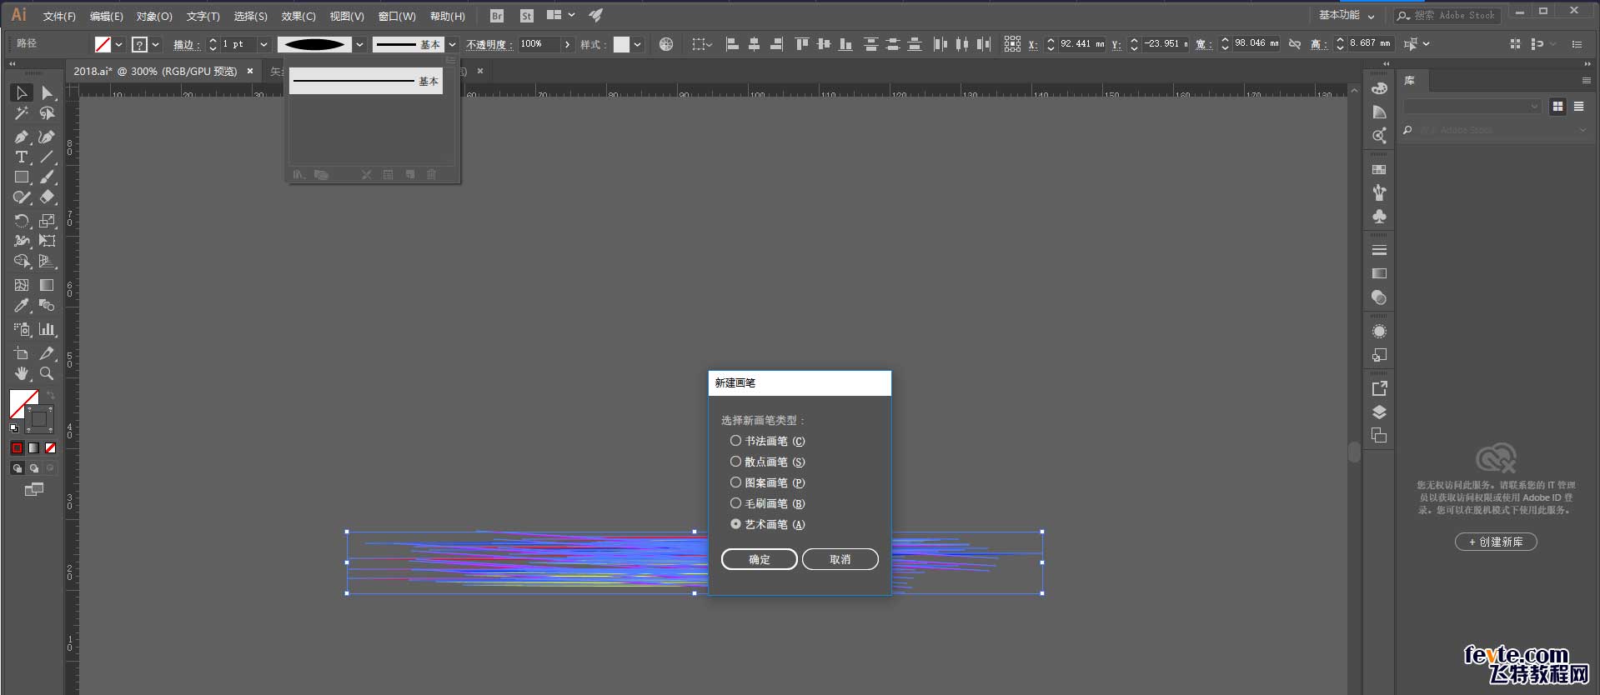Select the Direct Selection tool
This screenshot has width=1600, height=695.
click(x=48, y=92)
